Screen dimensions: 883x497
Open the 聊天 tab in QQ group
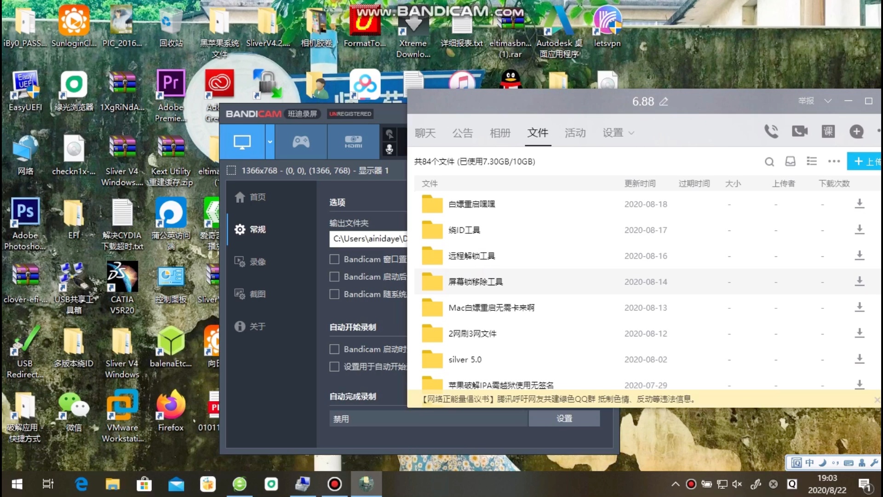point(425,133)
